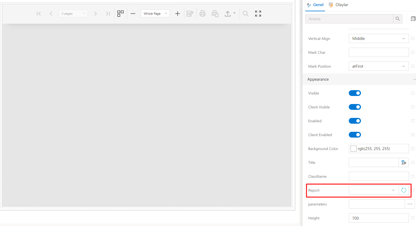Tick the checkbox next to Mark Position
The height and width of the screenshot is (226, 416).
tap(413, 66)
